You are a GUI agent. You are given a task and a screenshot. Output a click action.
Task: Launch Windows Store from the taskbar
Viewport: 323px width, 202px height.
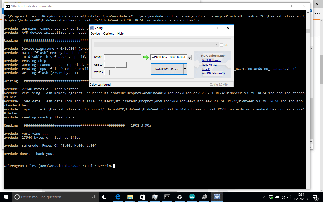point(143,197)
